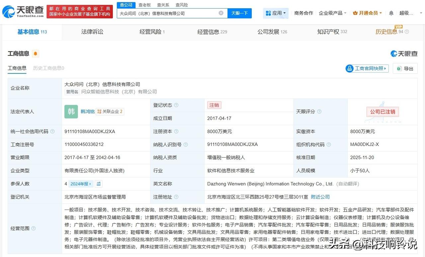The image size is (425, 257).
Task: Open the 知识产权 tab
Action: 332,32
